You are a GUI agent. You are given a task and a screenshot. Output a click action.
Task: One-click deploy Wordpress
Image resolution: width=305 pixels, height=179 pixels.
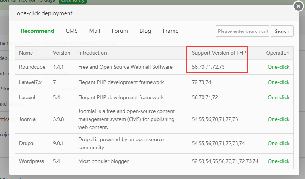(279, 161)
